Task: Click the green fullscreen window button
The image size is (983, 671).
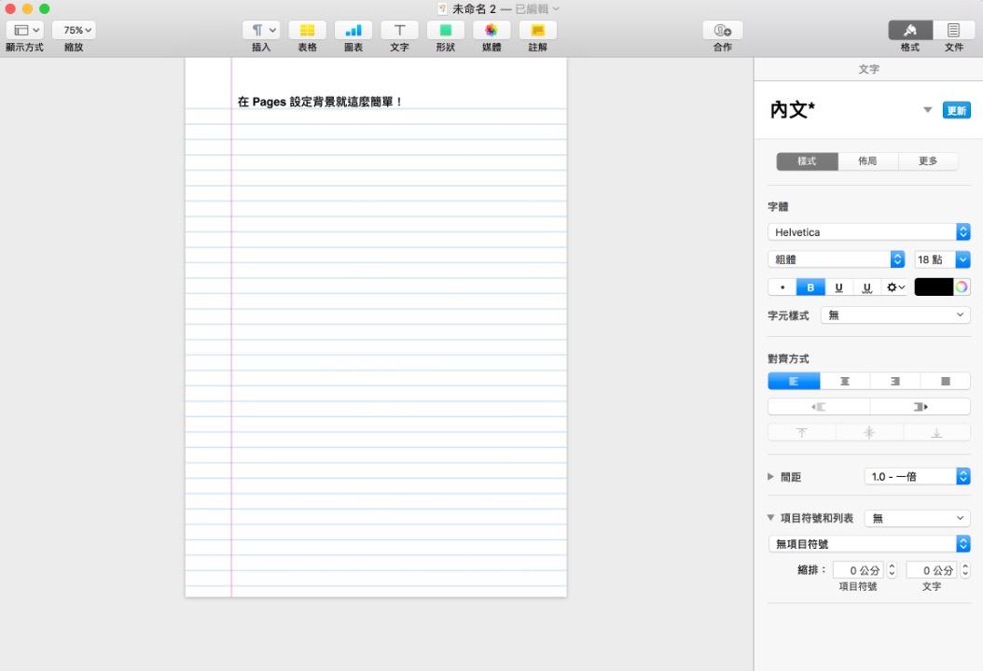Action: tap(45, 8)
